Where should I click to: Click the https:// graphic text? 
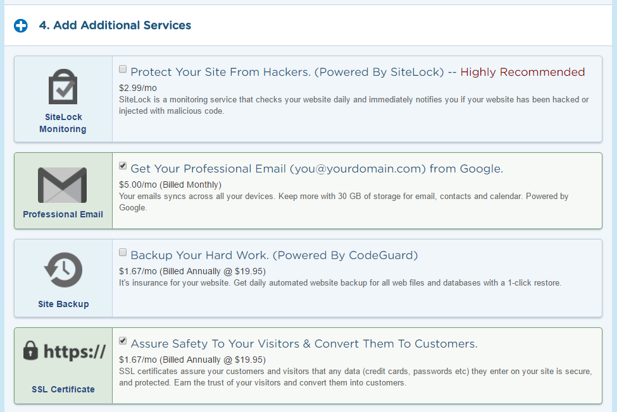(75, 351)
